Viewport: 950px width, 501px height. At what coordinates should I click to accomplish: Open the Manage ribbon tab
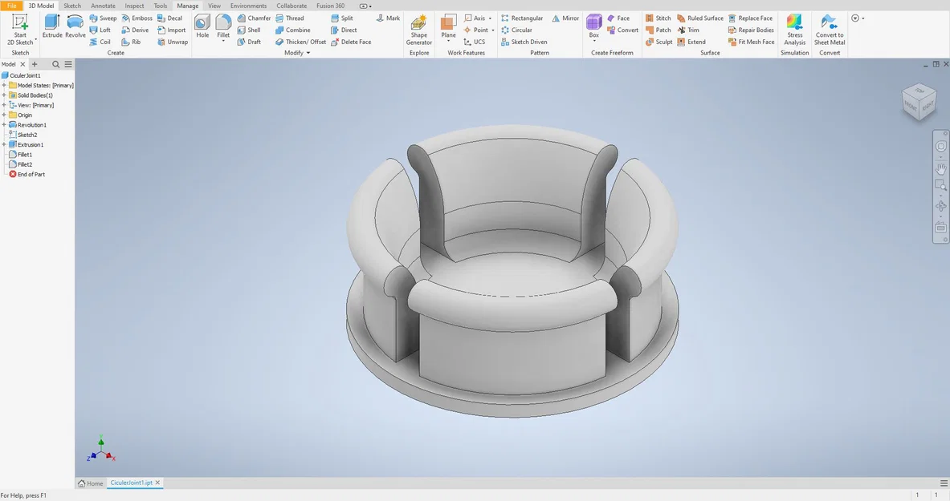(x=187, y=6)
